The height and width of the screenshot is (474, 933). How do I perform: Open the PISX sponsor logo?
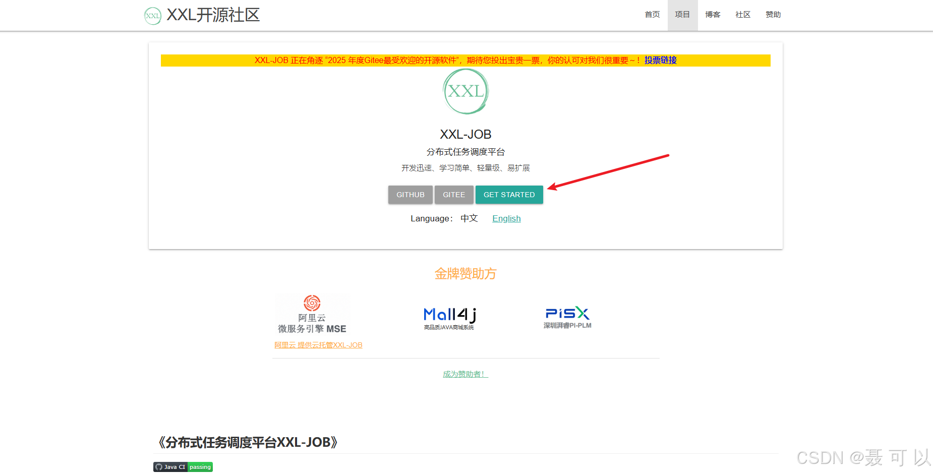[x=567, y=318]
